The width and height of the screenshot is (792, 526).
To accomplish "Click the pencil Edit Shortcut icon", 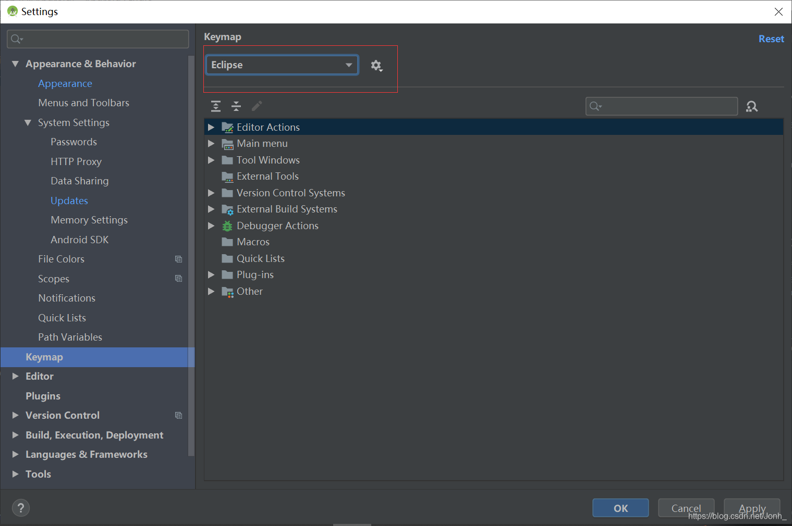I will click(257, 106).
